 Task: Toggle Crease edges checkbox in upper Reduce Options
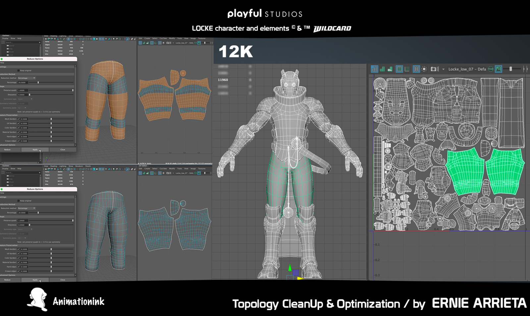click(18, 141)
